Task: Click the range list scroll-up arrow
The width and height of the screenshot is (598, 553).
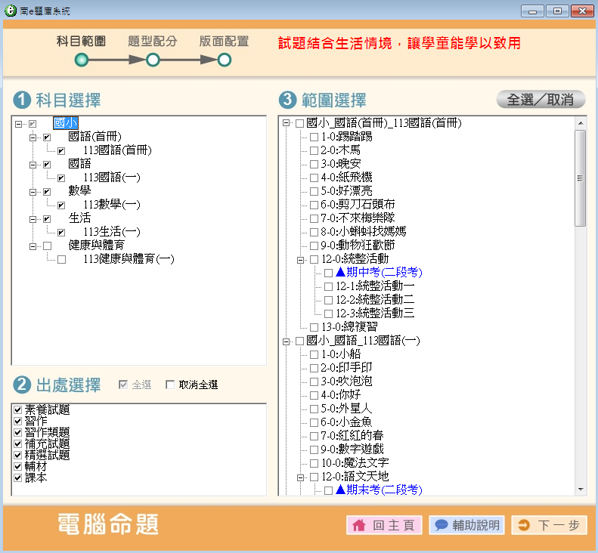Action: [581, 123]
